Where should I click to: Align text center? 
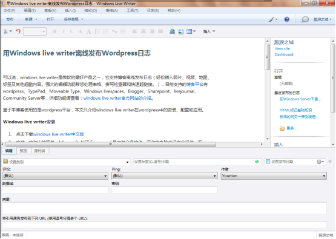tap(143, 31)
